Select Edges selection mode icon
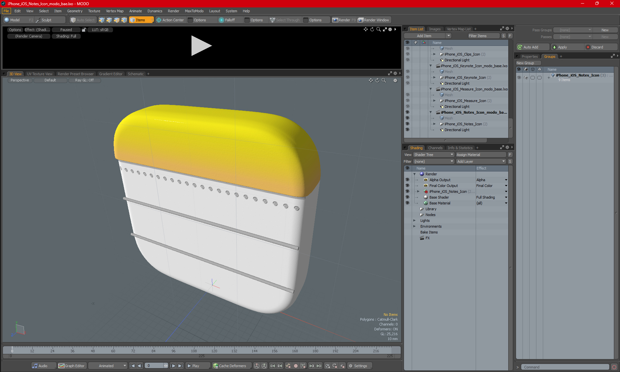 (x=109, y=20)
